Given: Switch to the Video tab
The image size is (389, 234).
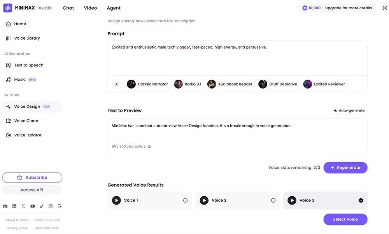Looking at the screenshot, I should 90,8.
